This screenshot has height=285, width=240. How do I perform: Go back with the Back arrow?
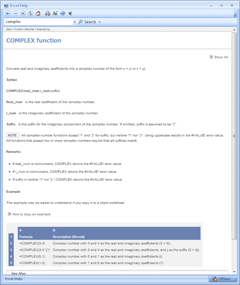8,14
